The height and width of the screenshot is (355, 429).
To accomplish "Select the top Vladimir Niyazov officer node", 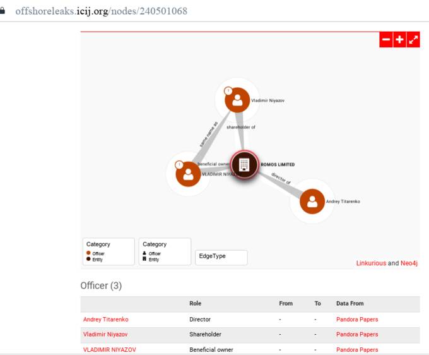I will click(237, 100).
